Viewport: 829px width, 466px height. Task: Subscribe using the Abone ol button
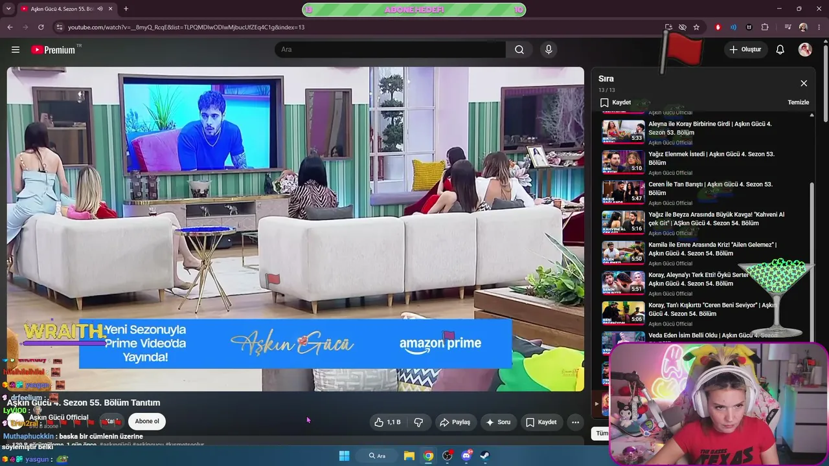[x=147, y=421]
